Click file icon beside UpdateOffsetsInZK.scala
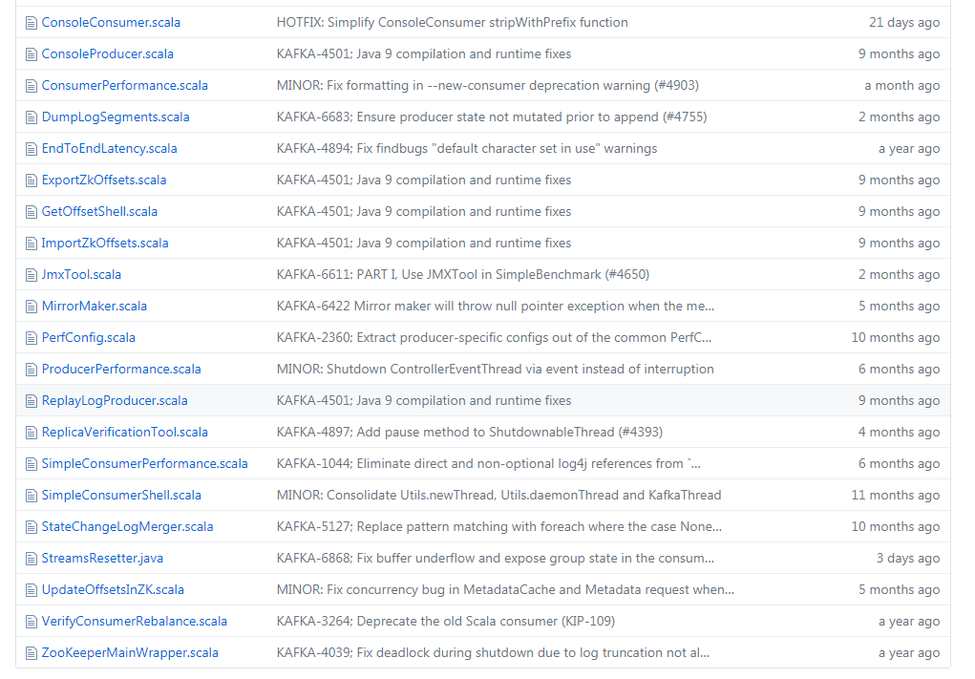The image size is (975, 679). coord(31,589)
